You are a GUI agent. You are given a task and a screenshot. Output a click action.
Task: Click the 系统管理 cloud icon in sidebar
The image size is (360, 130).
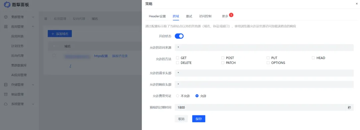6,104
